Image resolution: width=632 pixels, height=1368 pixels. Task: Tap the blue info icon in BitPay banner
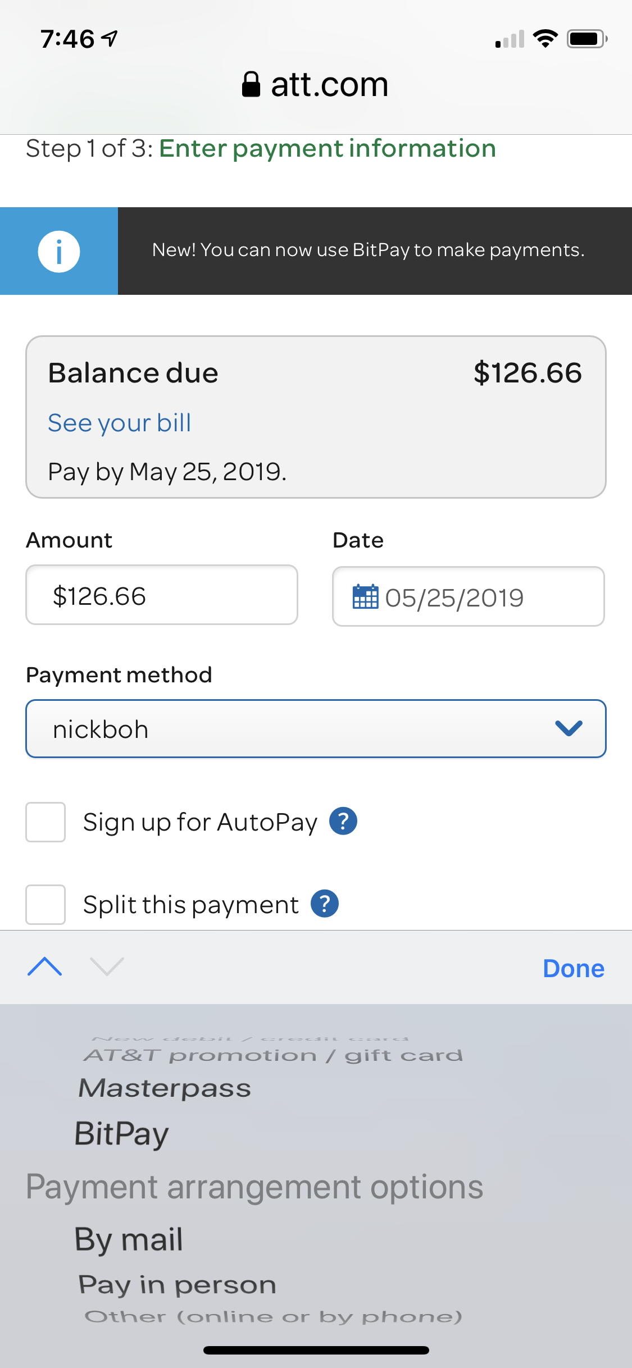tap(59, 251)
